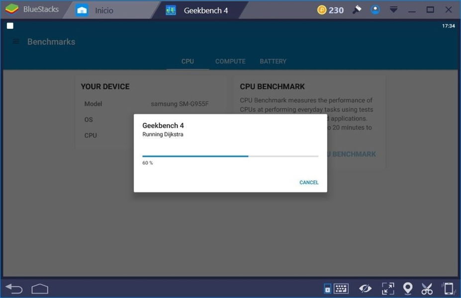Click the CPU BENCHMARK heading

272,86
